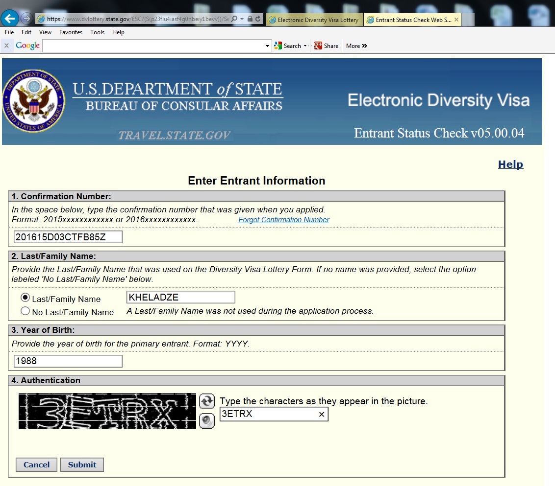The width and height of the screenshot is (555, 486).
Task: Click the Cancel button
Action: click(36, 464)
